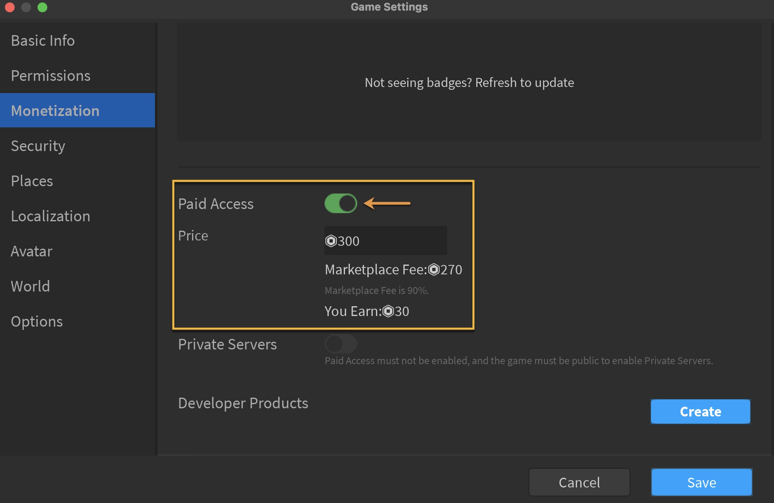Click the red close window button
Screen dimensions: 774x503
click(10, 7)
